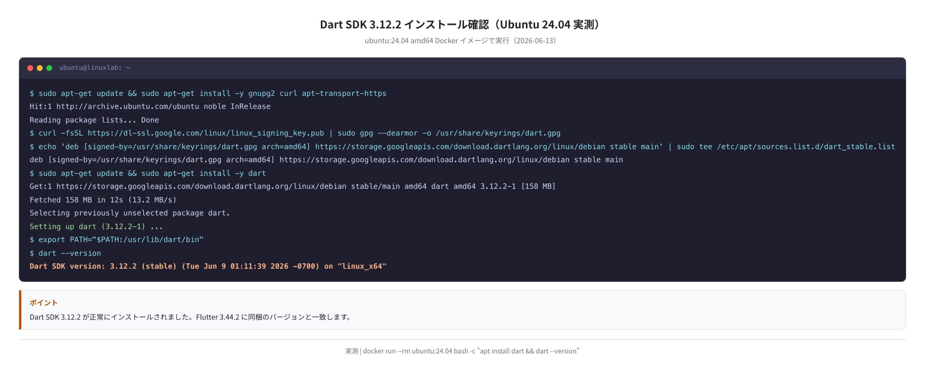Click the apt-get install gnupg2 curl command line

coord(208,93)
